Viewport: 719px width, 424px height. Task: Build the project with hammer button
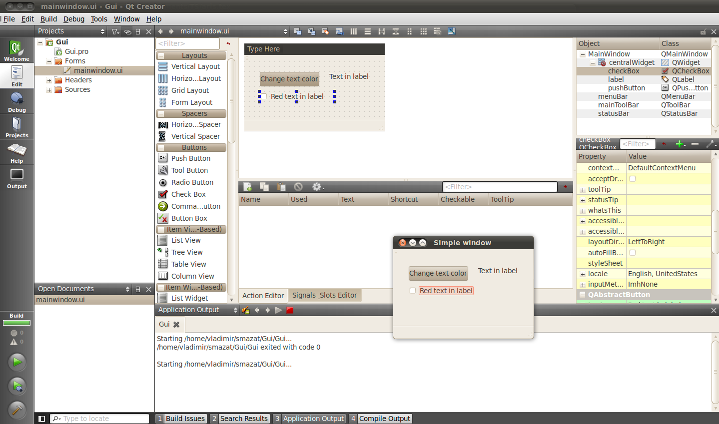[16, 410]
